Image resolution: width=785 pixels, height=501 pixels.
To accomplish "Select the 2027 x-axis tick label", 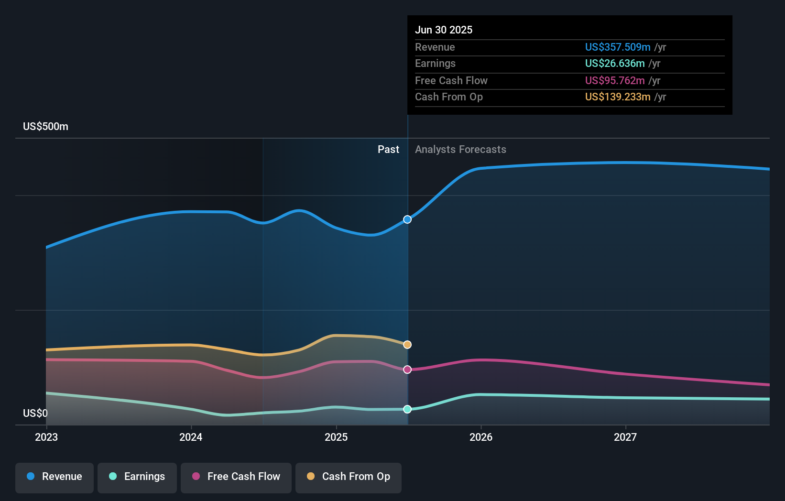I will 625,437.
